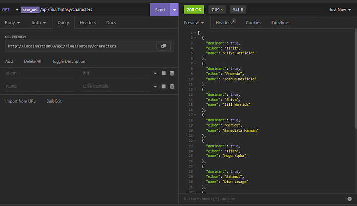Switch to the request Headers tab
357x206 pixels.
click(88, 23)
